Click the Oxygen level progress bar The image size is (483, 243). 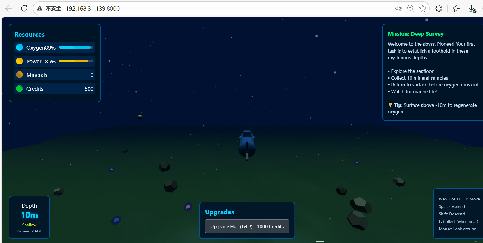76,47
